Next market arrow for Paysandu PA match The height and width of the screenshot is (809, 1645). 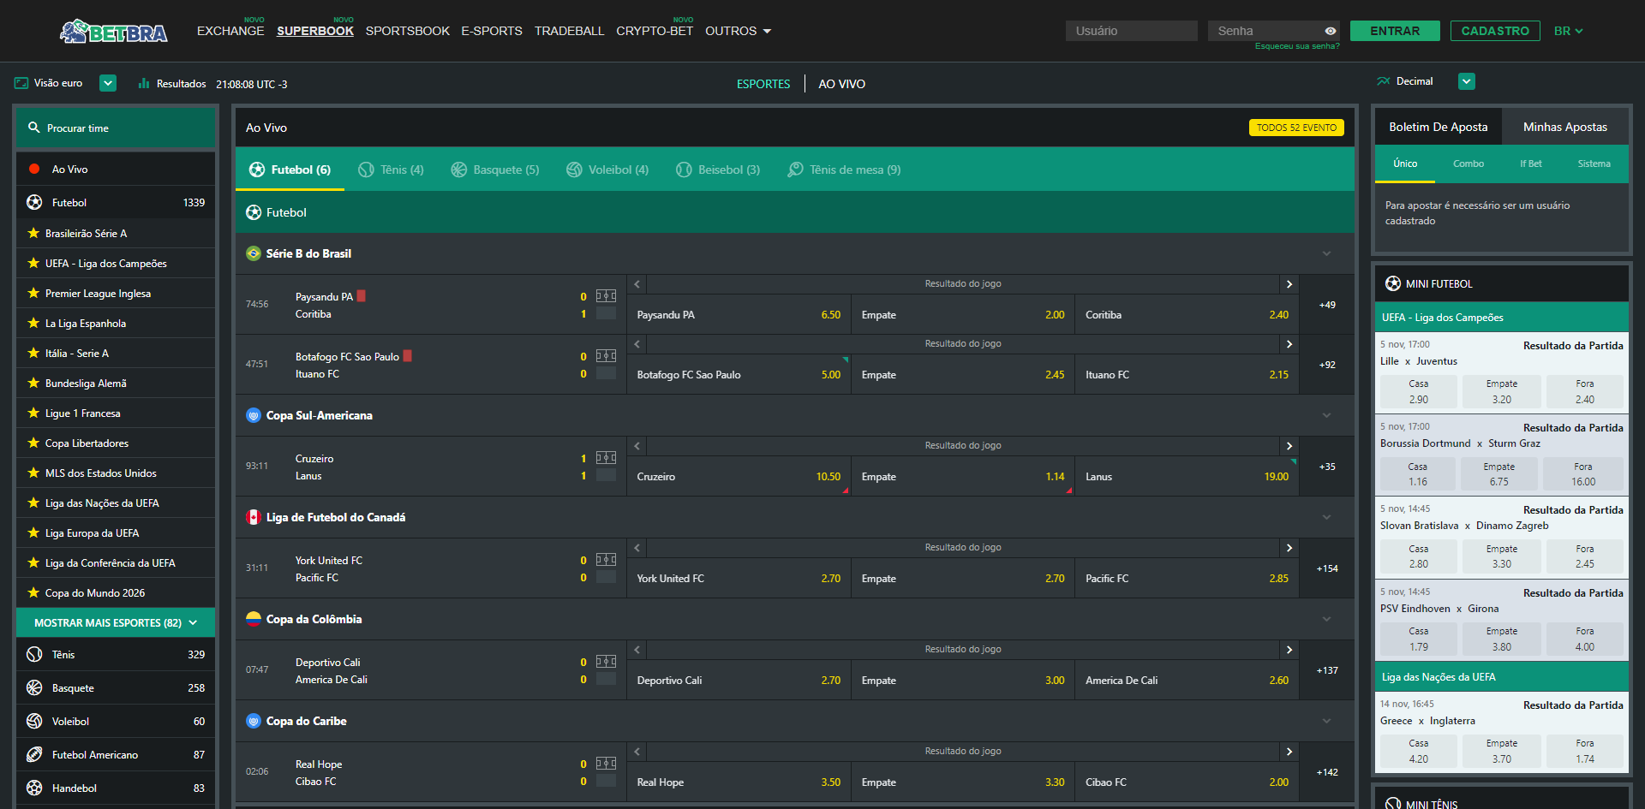pos(1289,284)
